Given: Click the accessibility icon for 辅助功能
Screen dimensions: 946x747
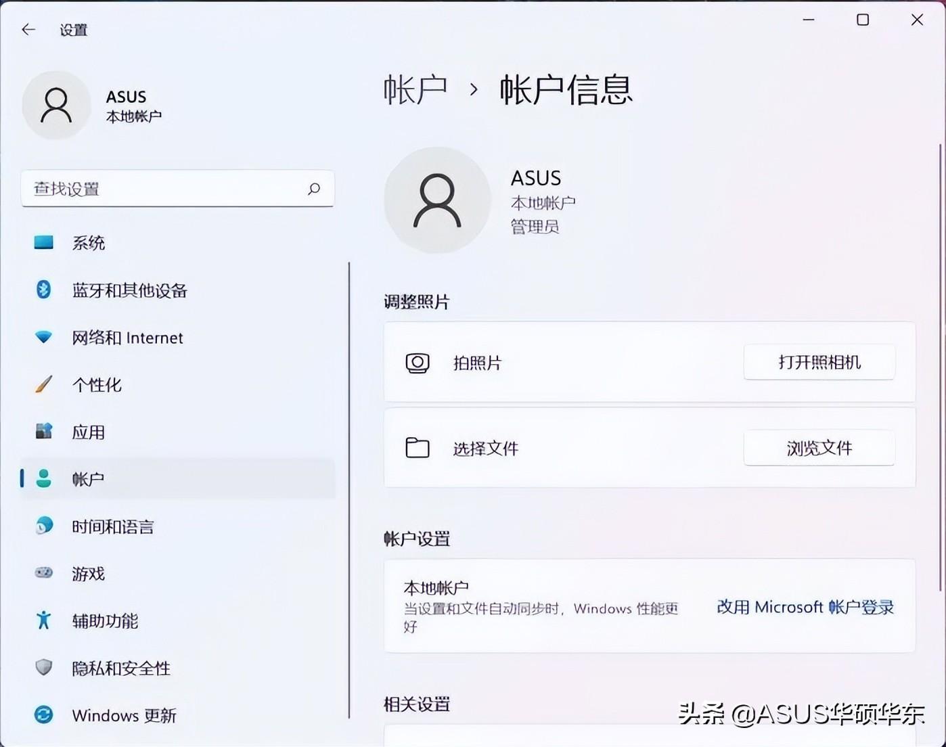Looking at the screenshot, I should (44, 620).
